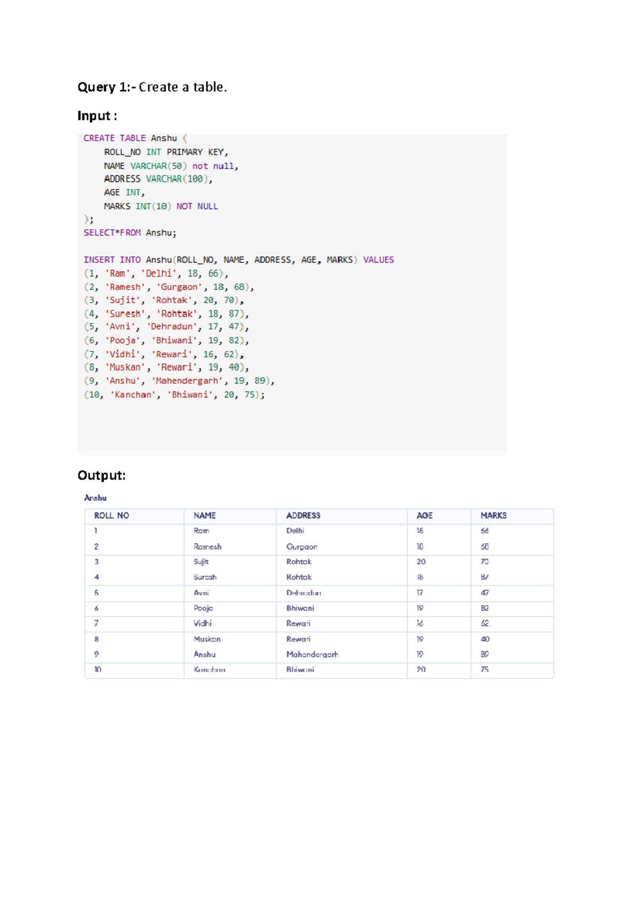Click the "Pooja" cell in the output table

203,608
